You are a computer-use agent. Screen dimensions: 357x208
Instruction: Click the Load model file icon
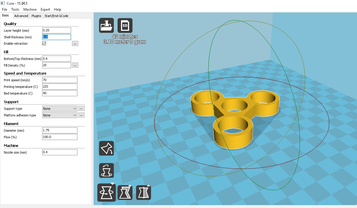[106, 25]
